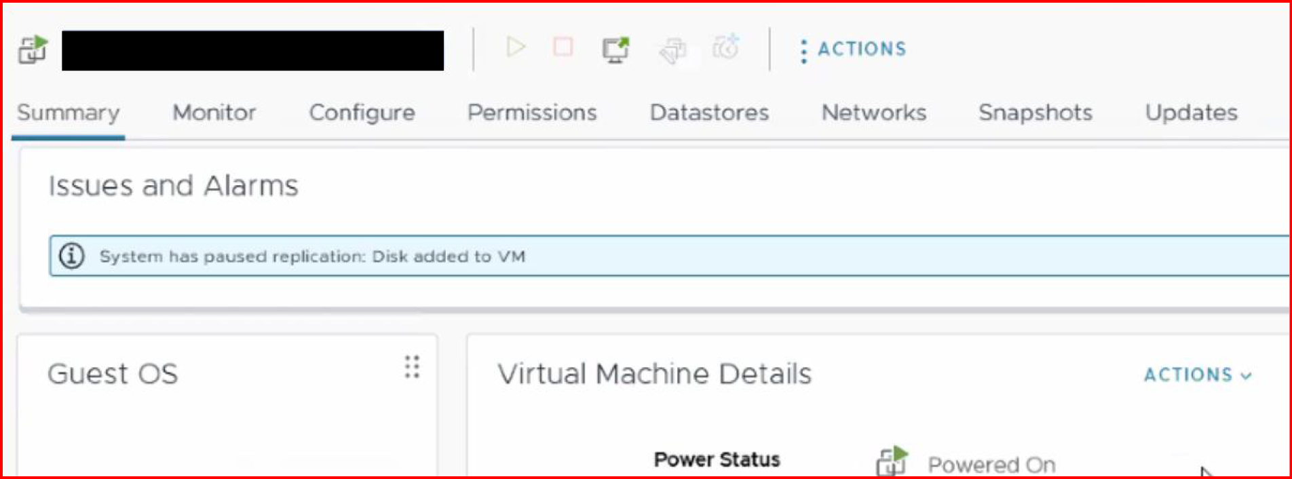Click the Power On play icon

click(x=516, y=47)
